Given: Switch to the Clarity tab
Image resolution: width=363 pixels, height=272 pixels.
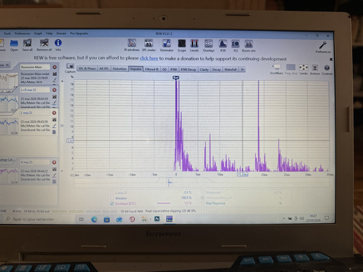Looking at the screenshot, I should point(204,70).
